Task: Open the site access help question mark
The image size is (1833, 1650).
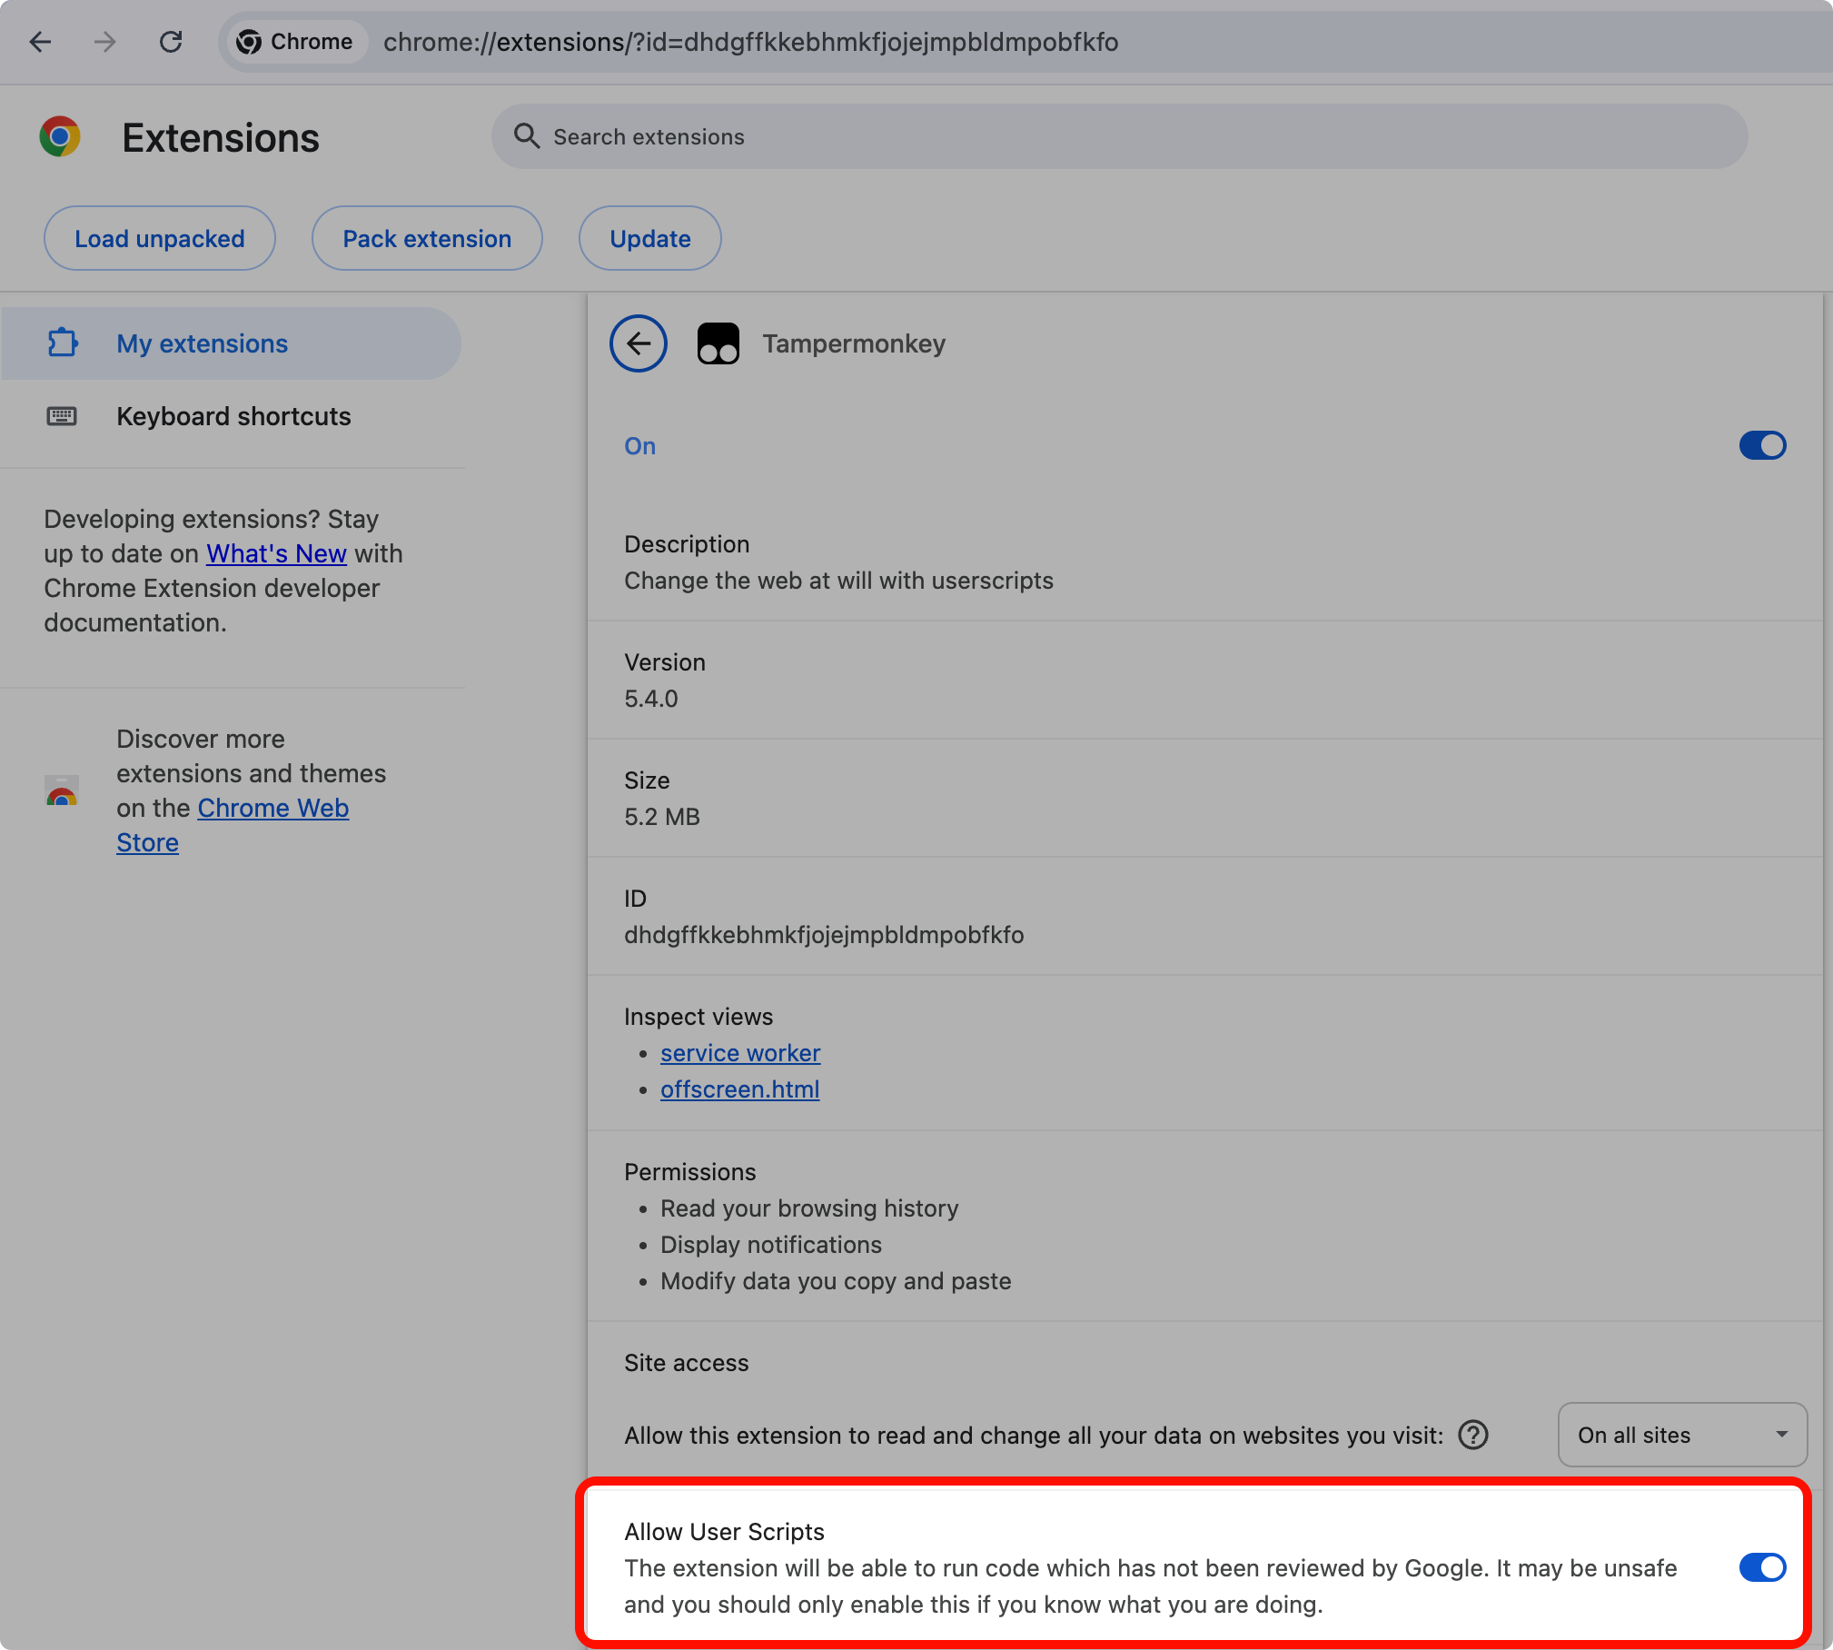Action: [x=1472, y=1435]
